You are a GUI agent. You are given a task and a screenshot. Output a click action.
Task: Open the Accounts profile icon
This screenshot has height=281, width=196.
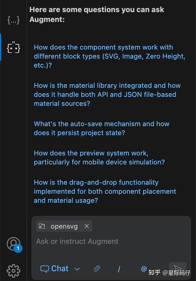(13, 243)
